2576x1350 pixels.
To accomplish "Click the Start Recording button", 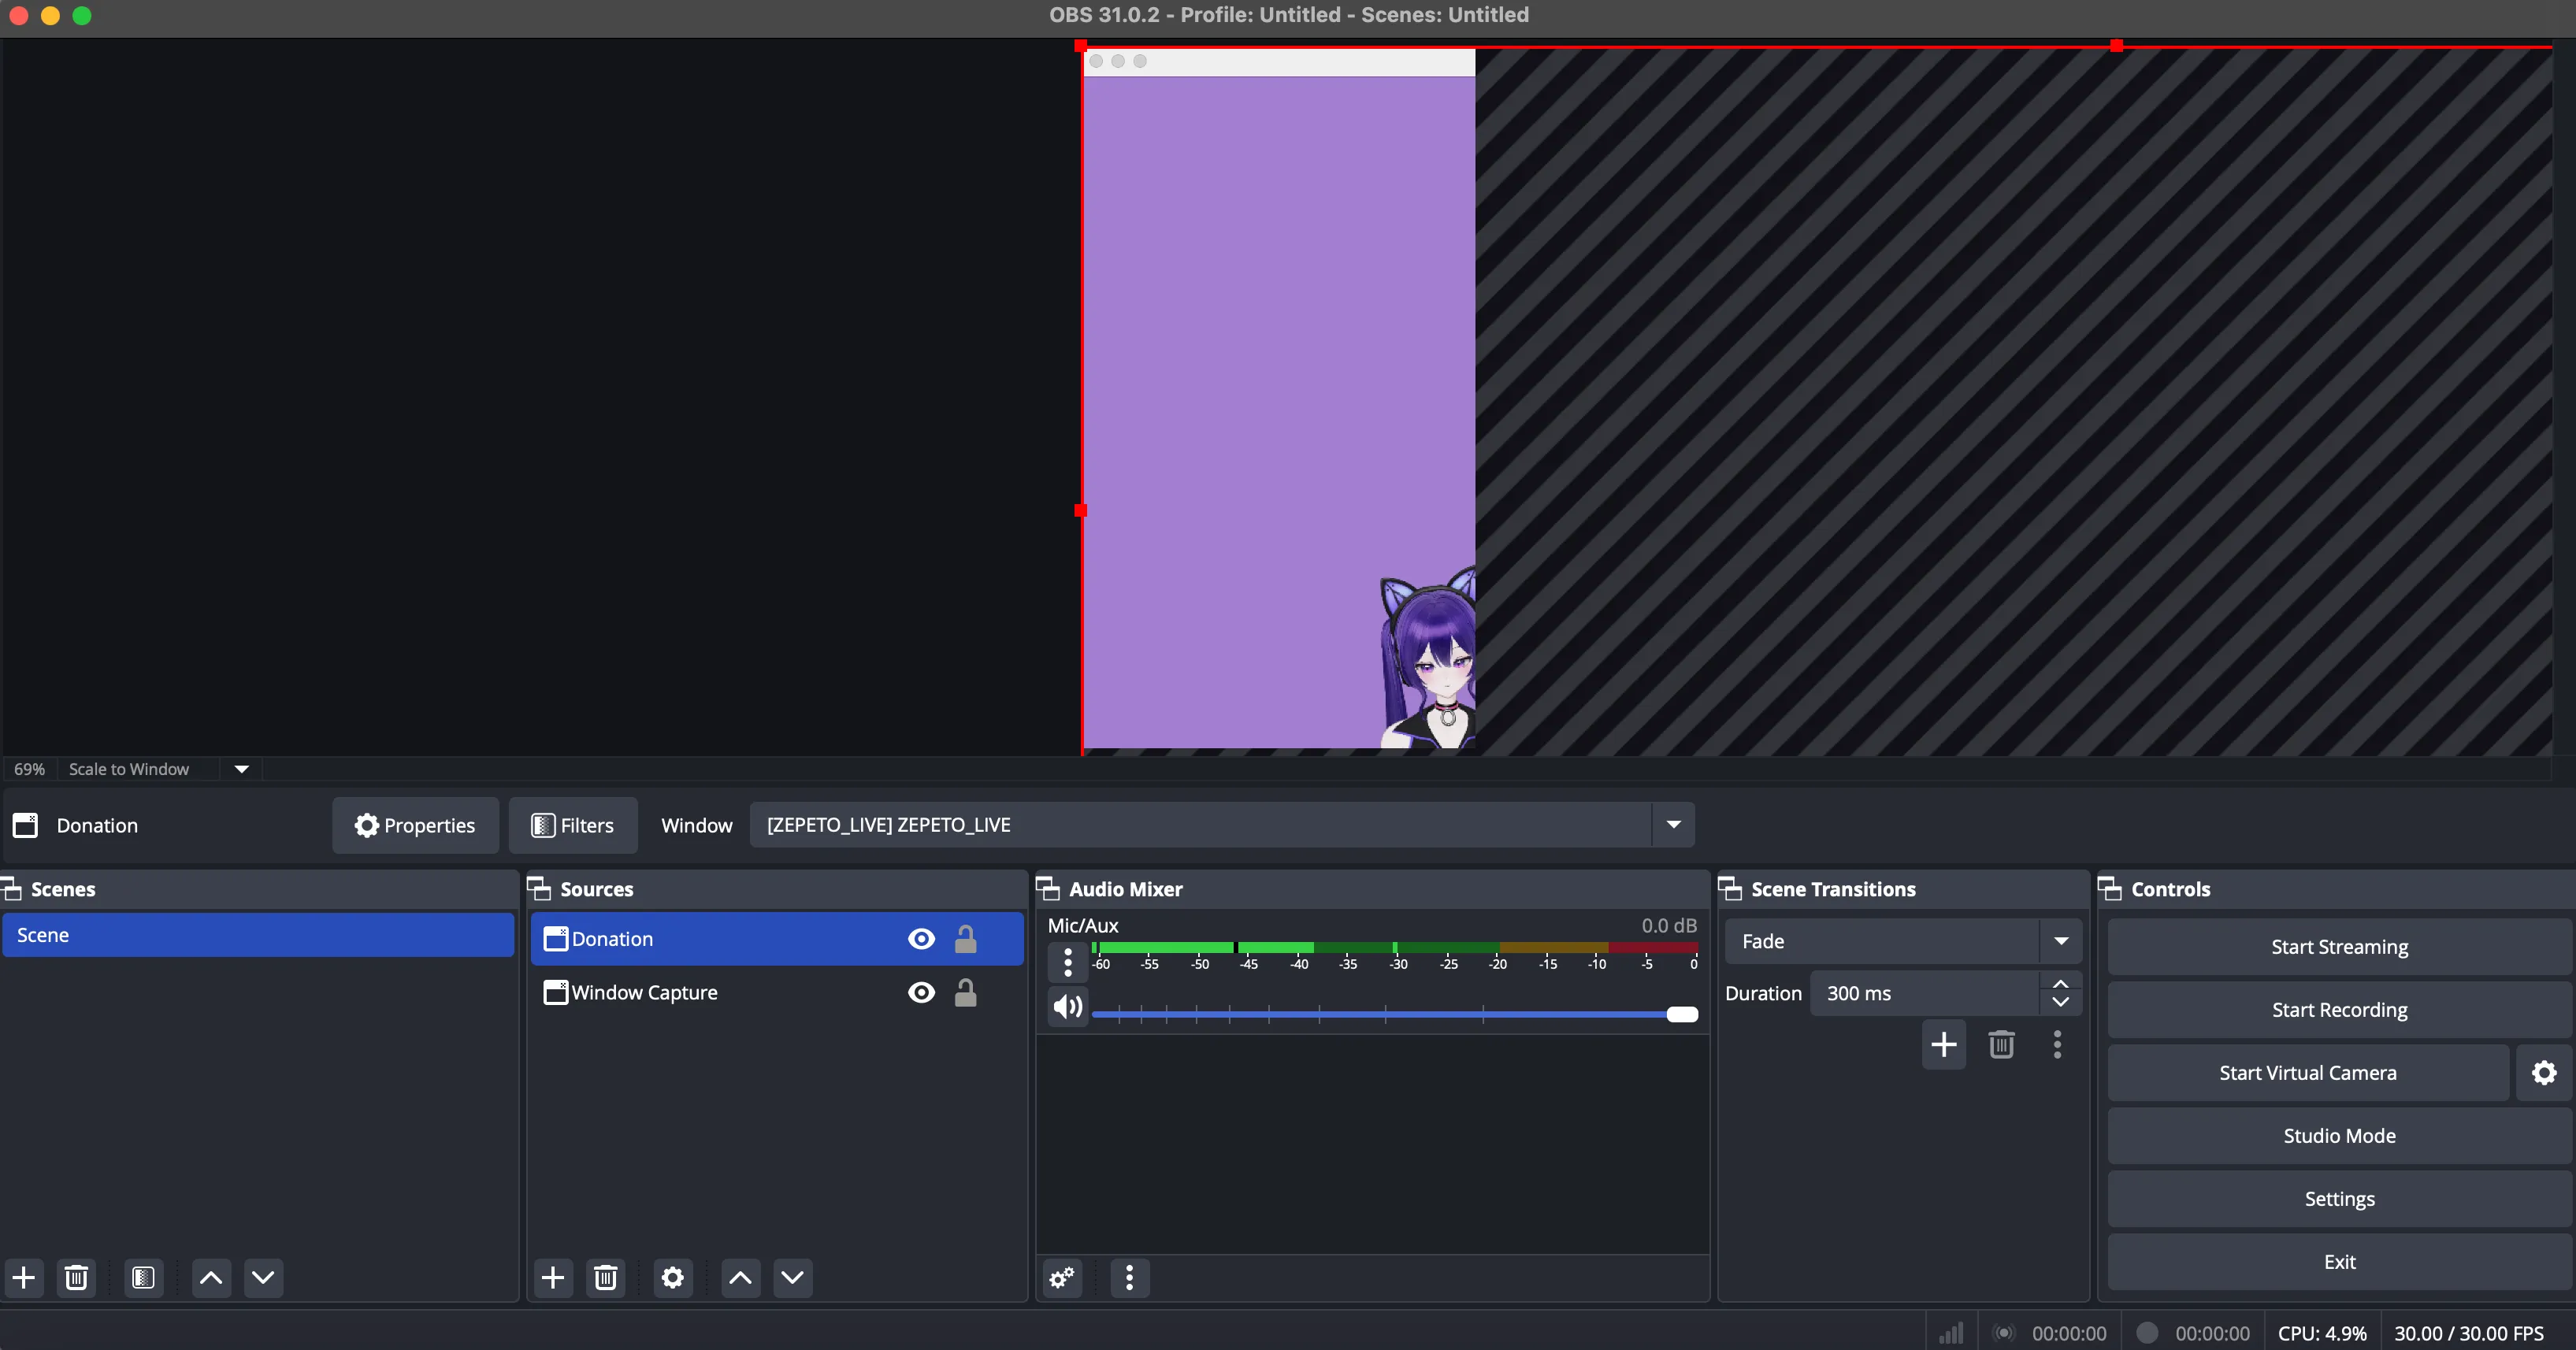I will (2338, 1010).
